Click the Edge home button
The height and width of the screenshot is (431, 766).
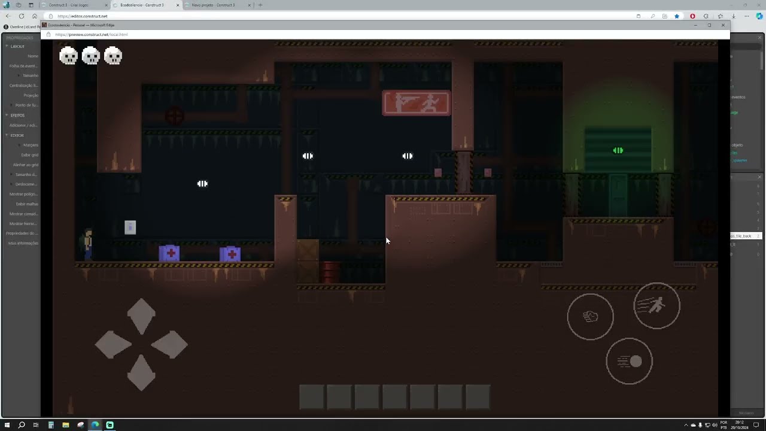click(35, 16)
